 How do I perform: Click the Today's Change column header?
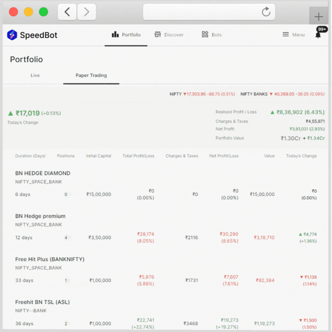coord(301,156)
